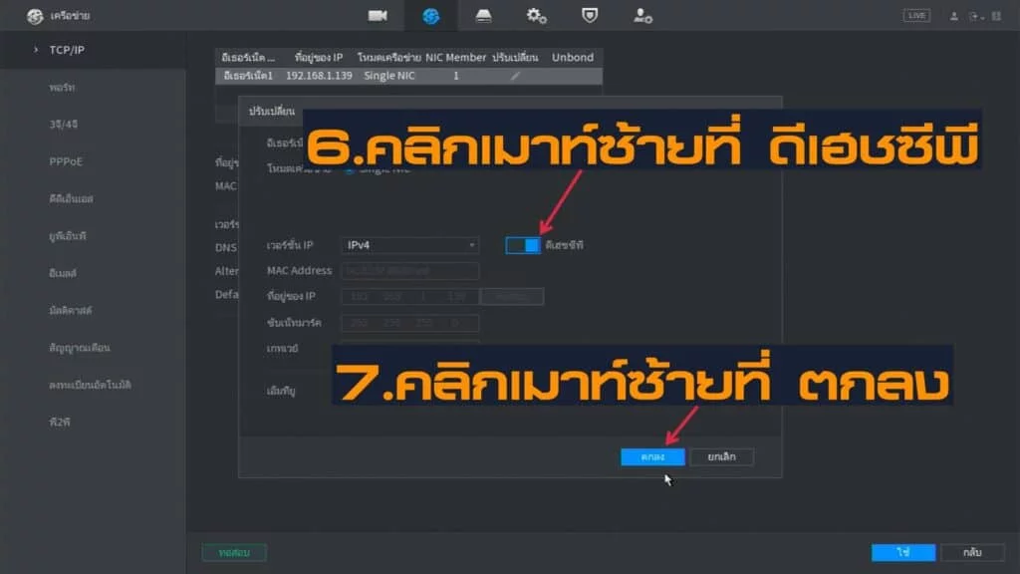The width and height of the screenshot is (1020, 574).
Task: Open the security shield icon in top bar
Action: pos(590,16)
